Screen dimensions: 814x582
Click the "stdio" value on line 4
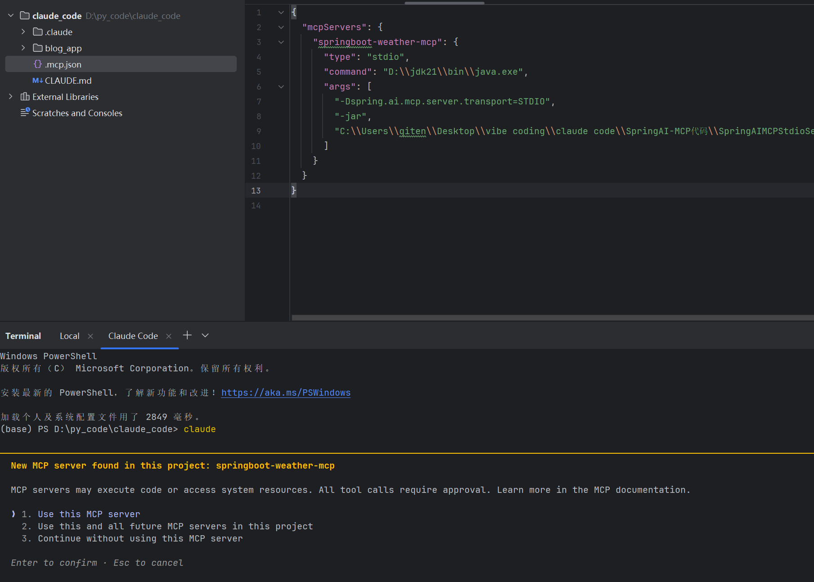click(386, 57)
